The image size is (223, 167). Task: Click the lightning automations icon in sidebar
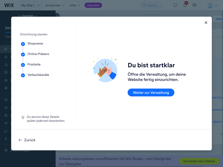click(6, 139)
